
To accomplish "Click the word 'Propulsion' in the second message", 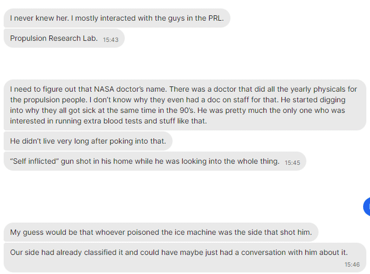I will (31, 39).
